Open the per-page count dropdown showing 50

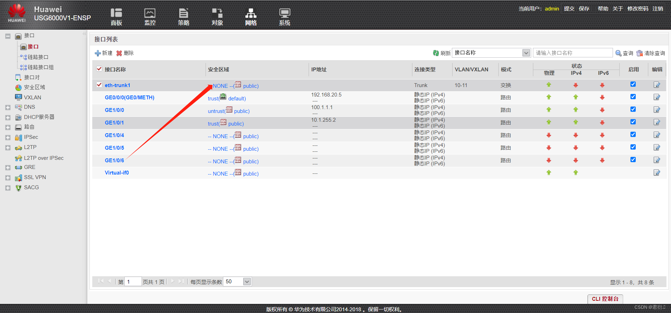pos(247,282)
